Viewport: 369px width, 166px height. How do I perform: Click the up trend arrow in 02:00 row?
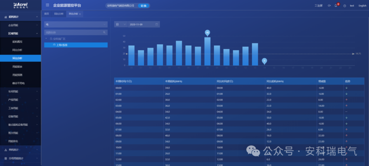coord(346,100)
